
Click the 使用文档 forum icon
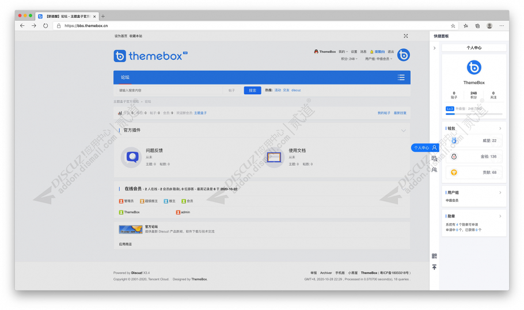[274, 157]
